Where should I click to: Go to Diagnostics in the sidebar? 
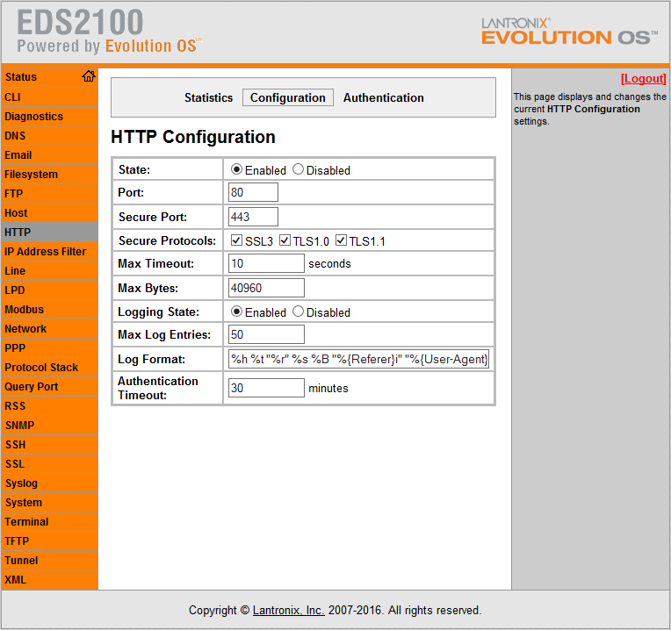point(50,116)
